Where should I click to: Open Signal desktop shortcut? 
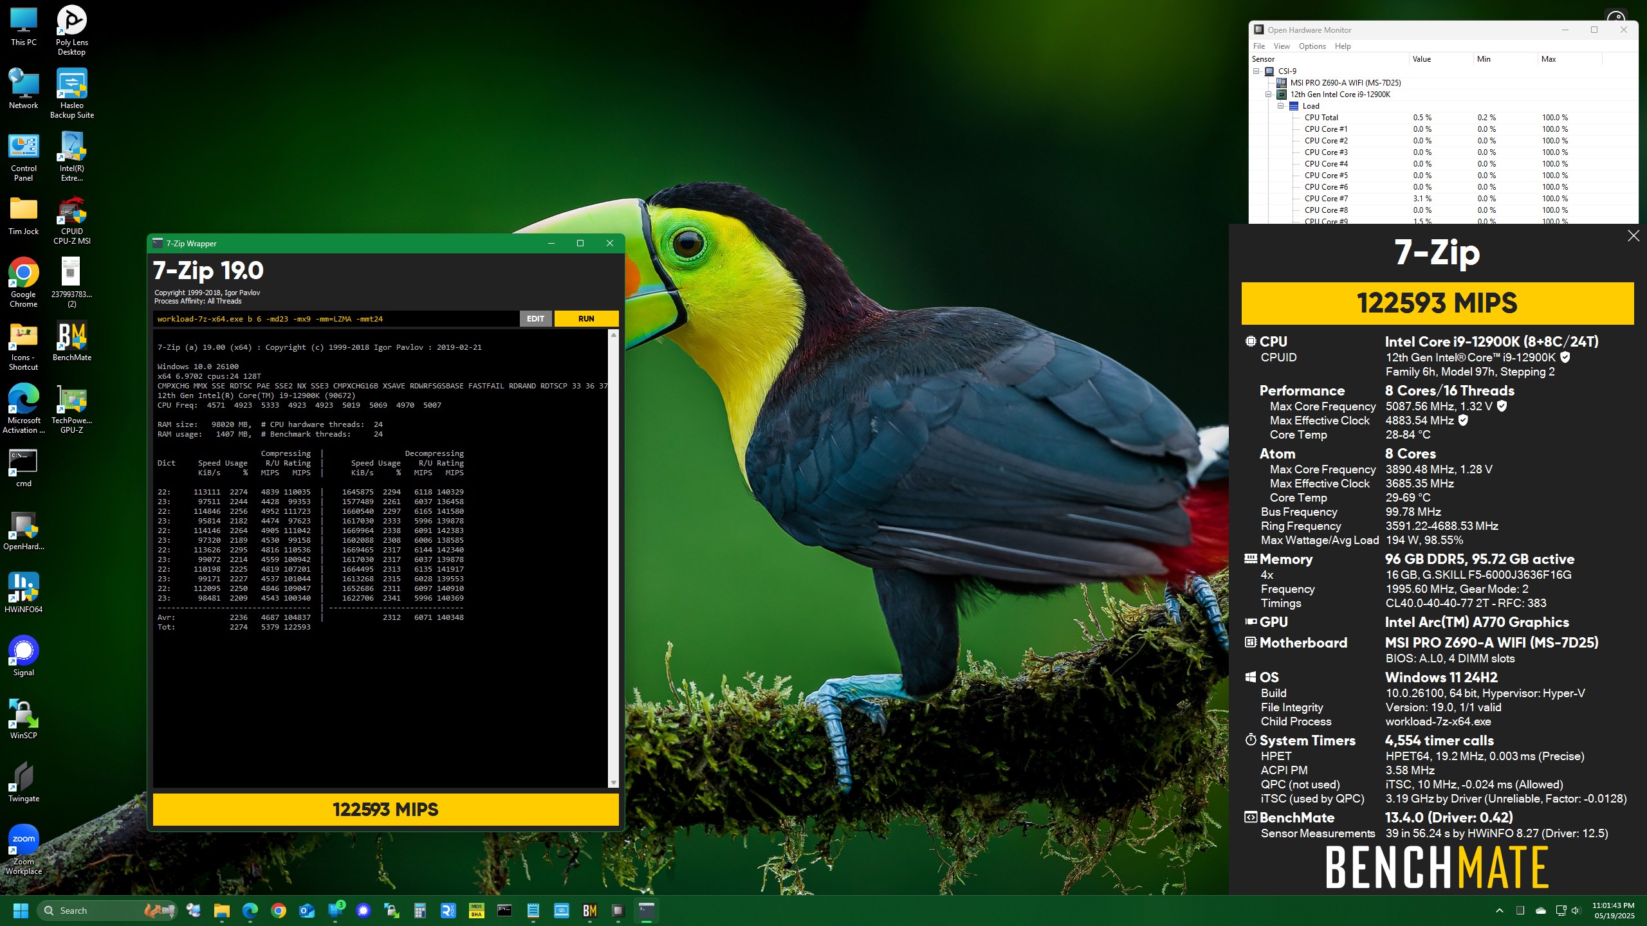click(24, 657)
